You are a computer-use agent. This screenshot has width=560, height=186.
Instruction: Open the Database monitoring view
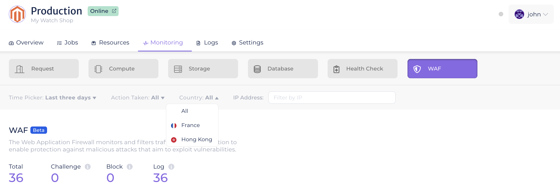tap(283, 69)
